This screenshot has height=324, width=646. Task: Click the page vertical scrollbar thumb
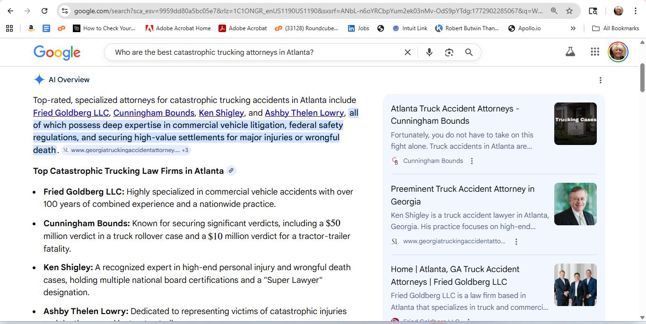pyautogui.click(x=642, y=77)
